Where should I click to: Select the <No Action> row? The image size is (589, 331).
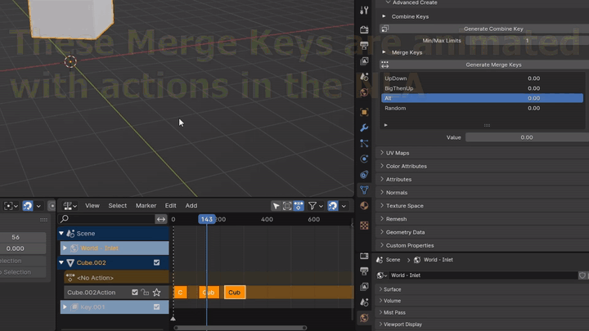coord(116,278)
